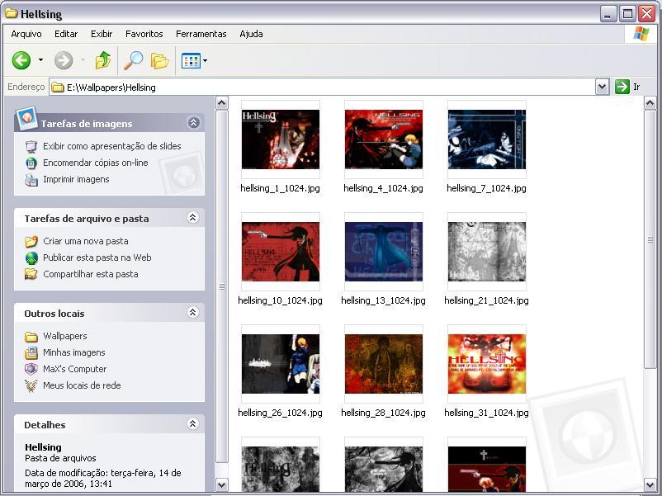The image size is (662, 496).
Task: Click the Minhas imagens pictures icon
Action: 31,353
